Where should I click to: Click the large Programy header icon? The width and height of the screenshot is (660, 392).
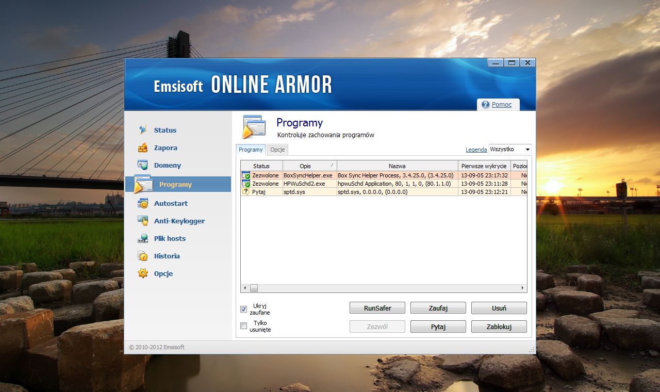254,127
